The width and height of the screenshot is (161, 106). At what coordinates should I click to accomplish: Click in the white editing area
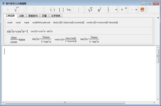79,73
